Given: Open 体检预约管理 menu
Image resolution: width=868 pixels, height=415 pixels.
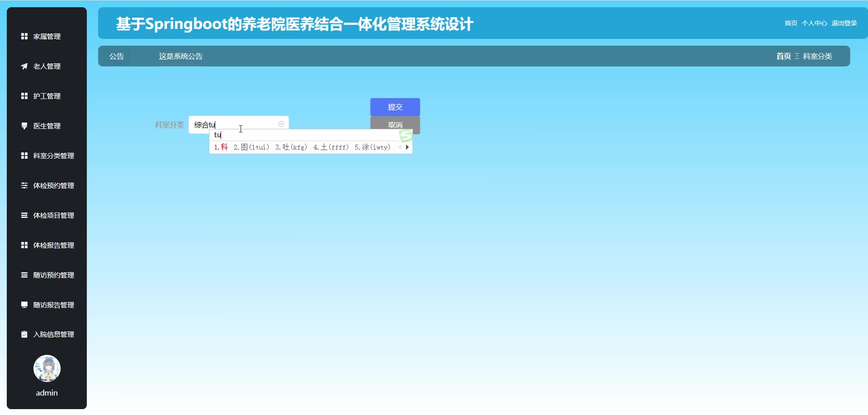Looking at the screenshot, I should (47, 185).
